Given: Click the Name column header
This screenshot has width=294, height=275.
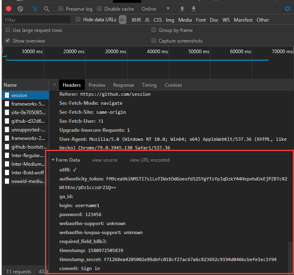Looking at the screenshot, I should pyautogui.click(x=25, y=85).
